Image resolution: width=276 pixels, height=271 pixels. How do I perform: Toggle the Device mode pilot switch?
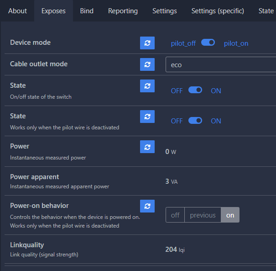tap(208, 43)
